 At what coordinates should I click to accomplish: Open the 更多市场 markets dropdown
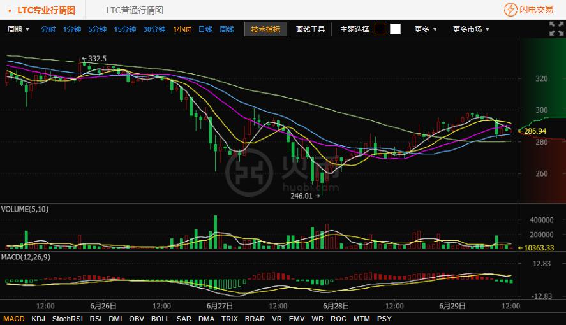tap(471, 29)
